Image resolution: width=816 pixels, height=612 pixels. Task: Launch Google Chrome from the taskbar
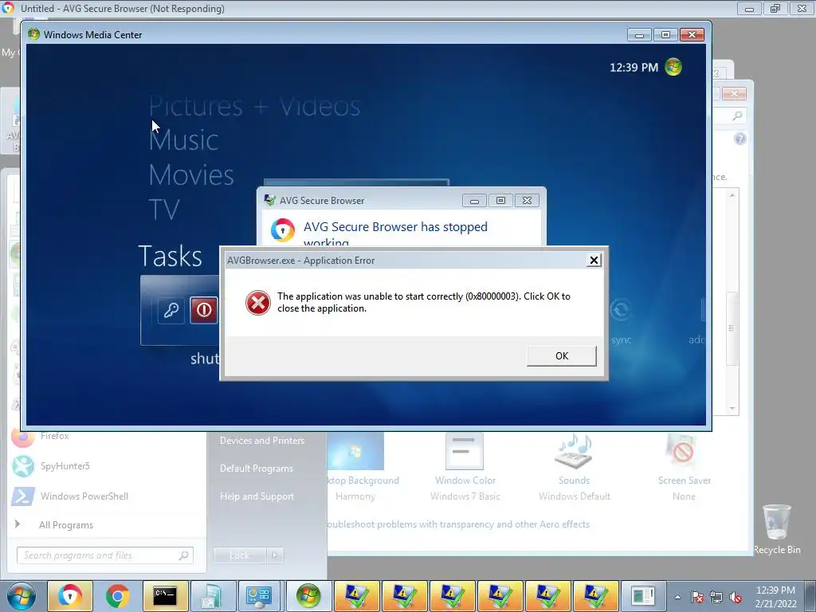click(118, 596)
